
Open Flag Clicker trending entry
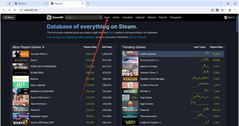146,98
